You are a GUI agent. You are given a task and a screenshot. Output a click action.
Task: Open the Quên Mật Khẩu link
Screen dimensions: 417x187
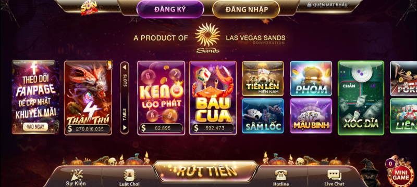[x=330, y=5]
